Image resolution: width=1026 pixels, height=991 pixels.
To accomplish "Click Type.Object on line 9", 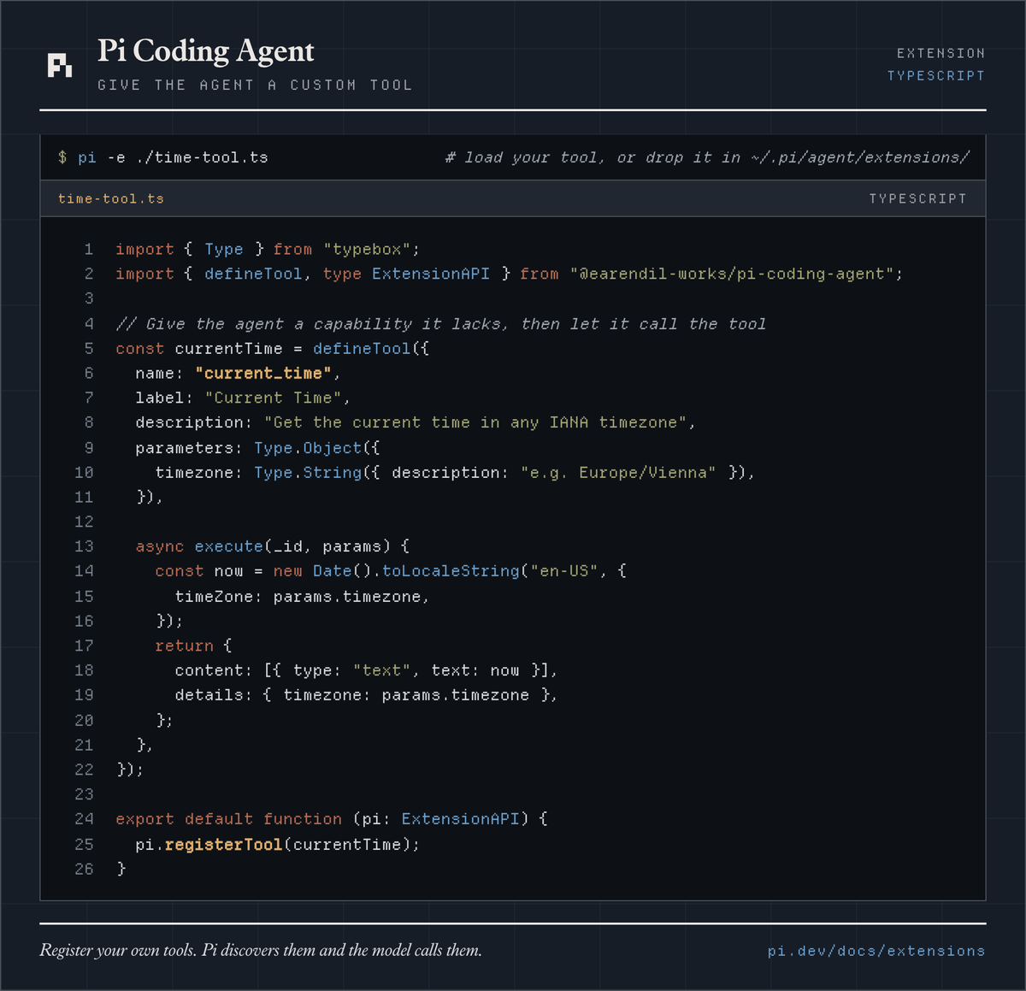I will pos(308,448).
